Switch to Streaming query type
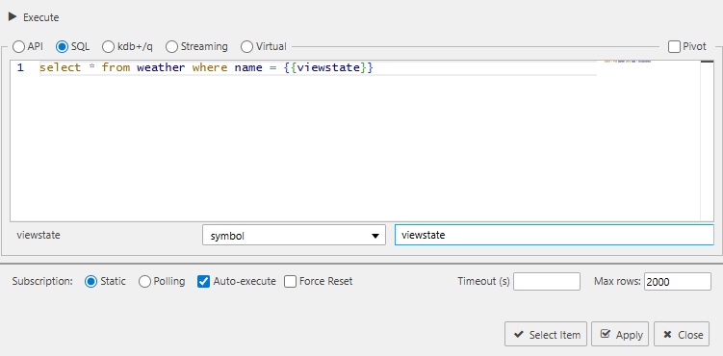 (171, 46)
